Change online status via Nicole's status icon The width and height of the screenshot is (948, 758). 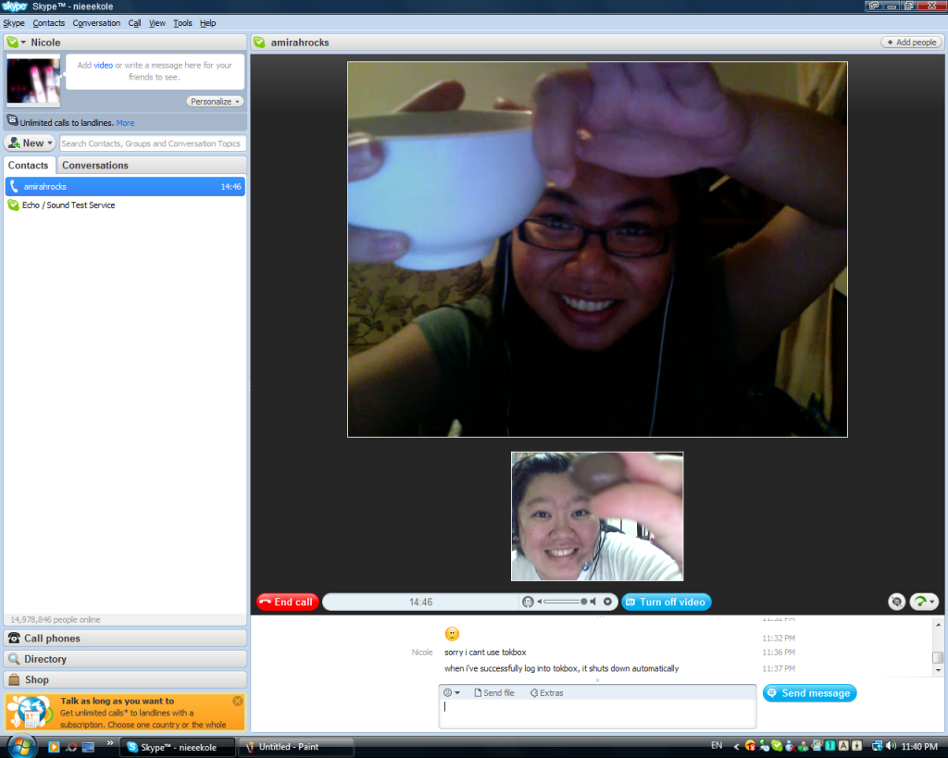16,43
